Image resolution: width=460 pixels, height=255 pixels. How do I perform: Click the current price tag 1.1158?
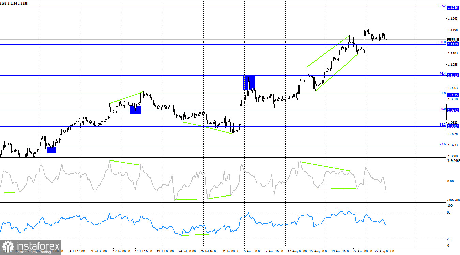452,40
